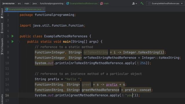The width and height of the screenshot is (185, 104).
Task: Click the import java.util.function.Function statement
Action: tap(52, 25)
